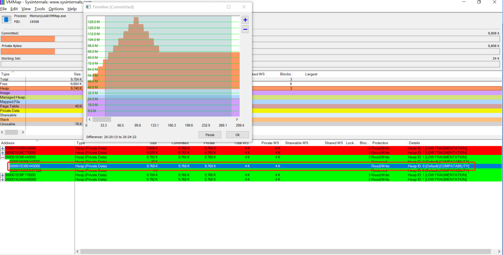Viewport: 503px width, 255px height.
Task: Sort details list by Details column
Action: click(x=455, y=143)
